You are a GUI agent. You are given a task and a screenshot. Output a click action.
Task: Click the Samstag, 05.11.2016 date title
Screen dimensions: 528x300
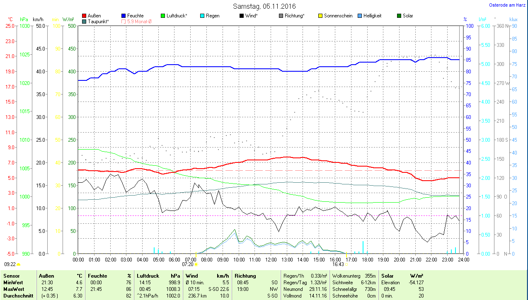[264, 6]
